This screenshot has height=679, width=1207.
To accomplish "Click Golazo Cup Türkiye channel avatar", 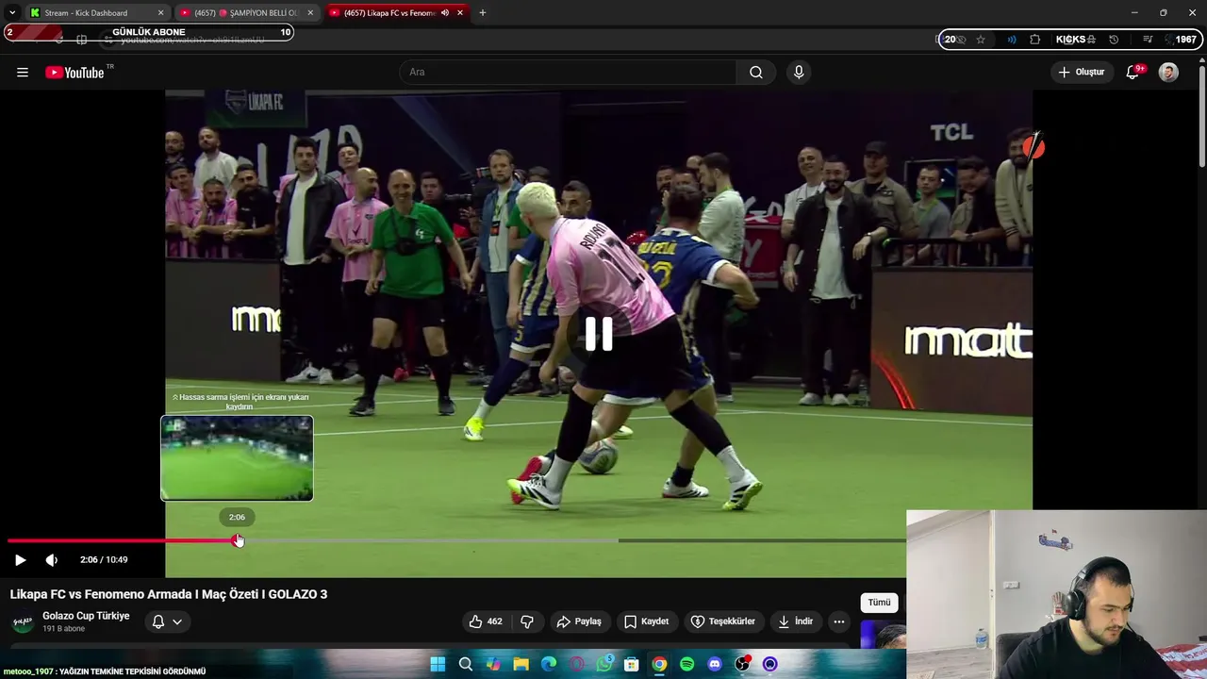I will click(x=23, y=621).
